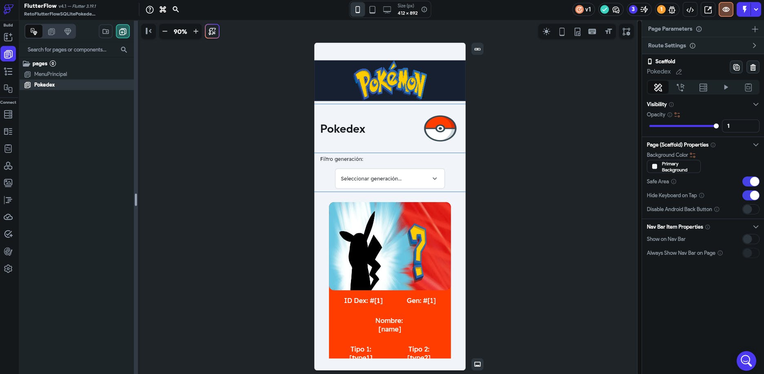The width and height of the screenshot is (764, 374).
Task: Click the top bar project search magnifier
Action: pos(176,9)
